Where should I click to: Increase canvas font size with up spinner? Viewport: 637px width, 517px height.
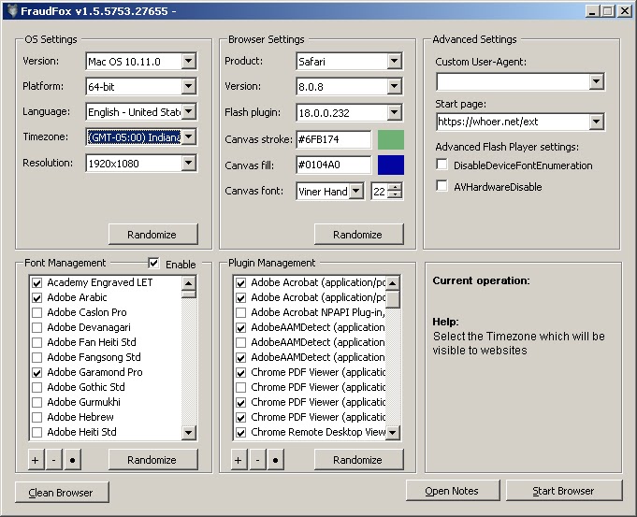pos(395,187)
